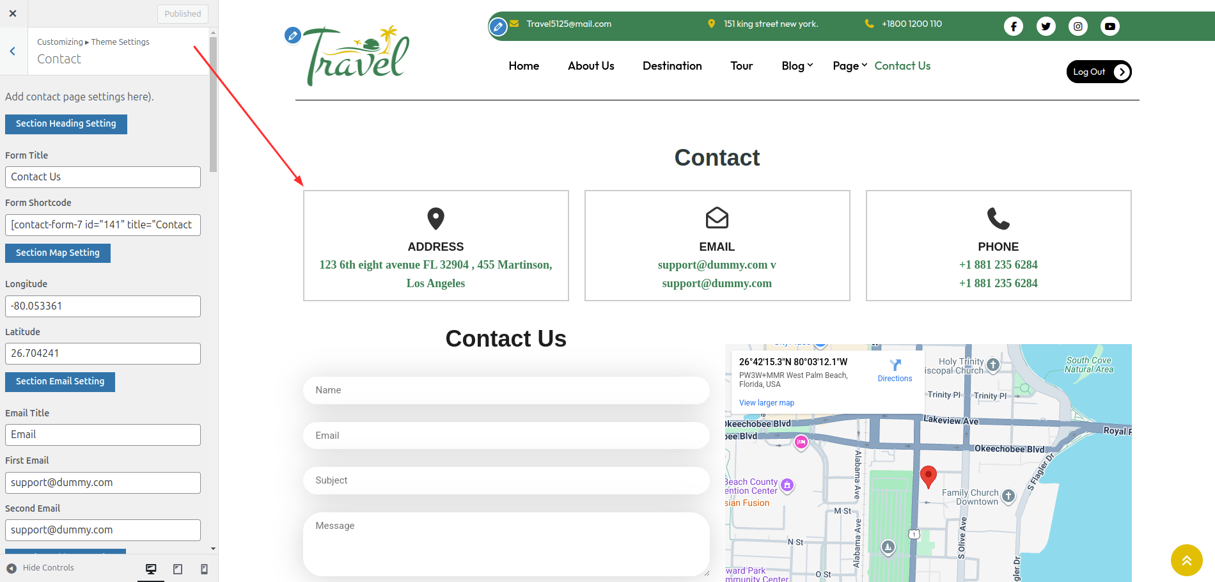Image resolution: width=1215 pixels, height=582 pixels.
Task: Switch preview to tablet view
Action: coord(177,569)
